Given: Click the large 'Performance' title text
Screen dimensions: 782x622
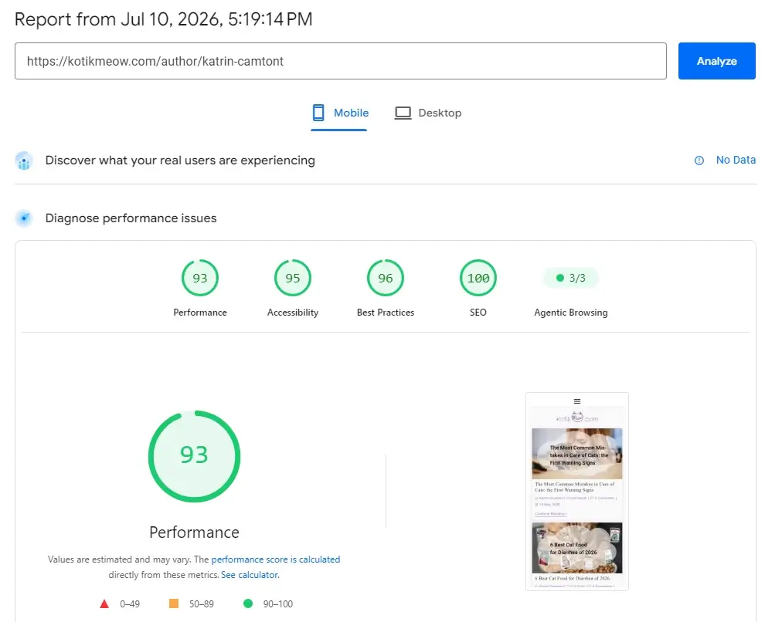Looking at the screenshot, I should 194,532.
